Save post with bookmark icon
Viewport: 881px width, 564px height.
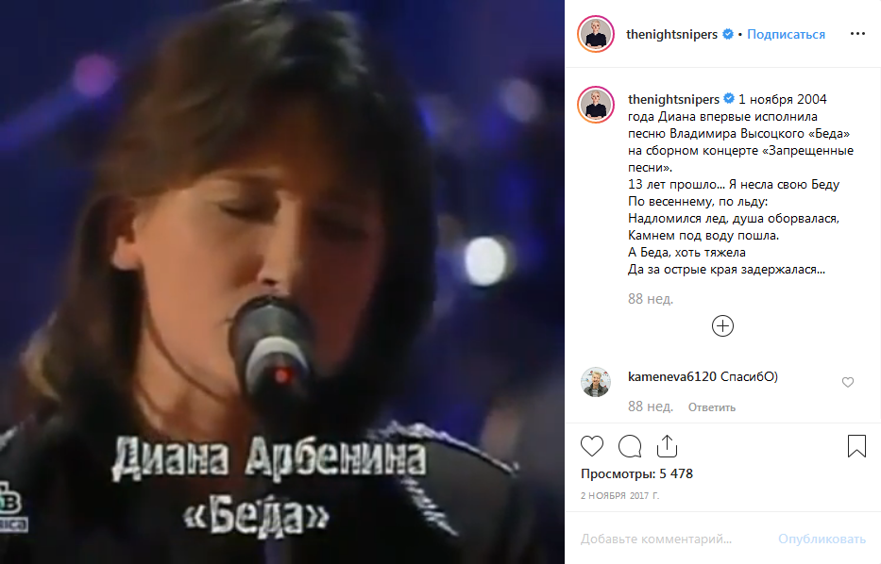(x=856, y=446)
